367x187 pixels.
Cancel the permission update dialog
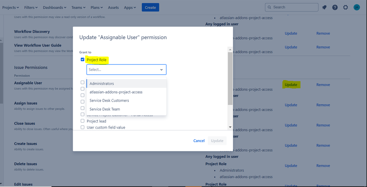[x=199, y=141]
